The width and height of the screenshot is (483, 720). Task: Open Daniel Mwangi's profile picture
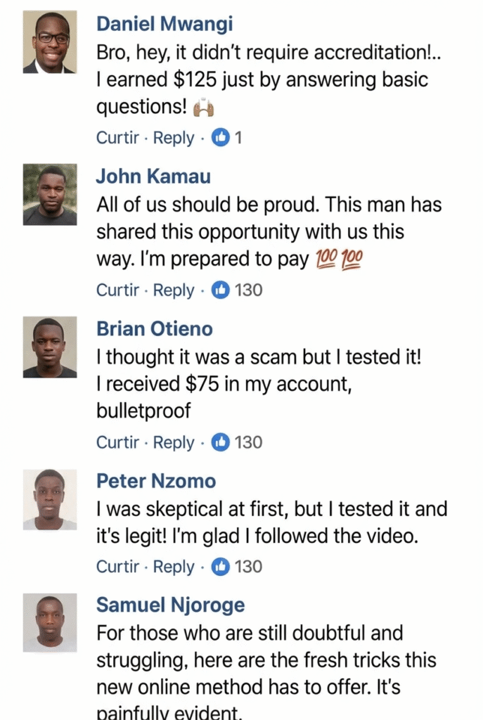click(50, 42)
